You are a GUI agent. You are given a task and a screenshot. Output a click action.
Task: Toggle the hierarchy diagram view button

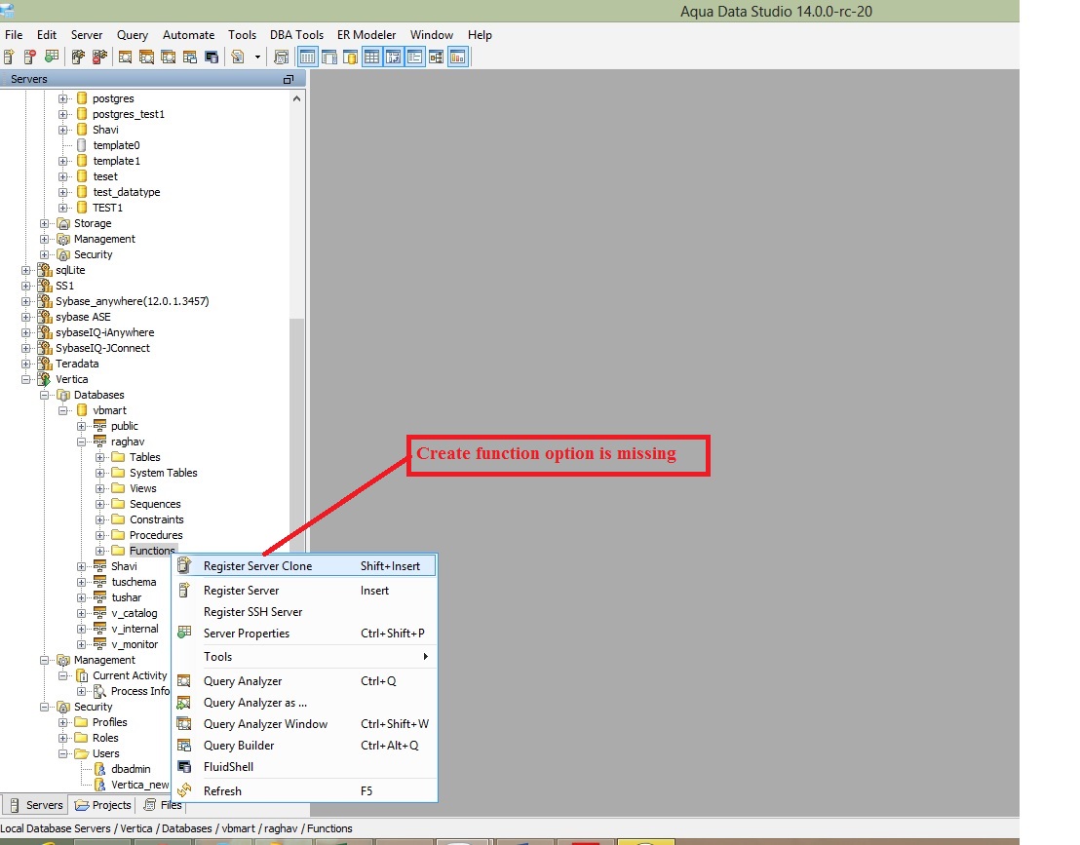(436, 58)
